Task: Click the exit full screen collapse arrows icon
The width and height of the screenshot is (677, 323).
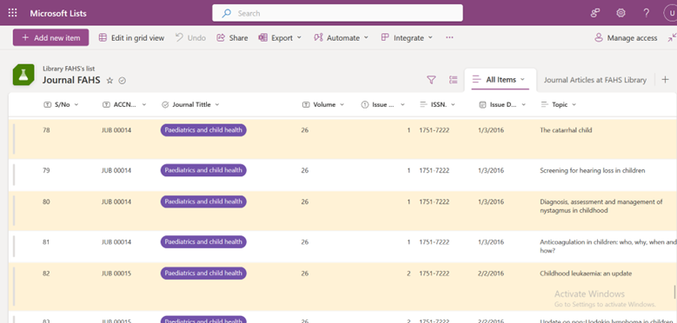Action: point(672,38)
